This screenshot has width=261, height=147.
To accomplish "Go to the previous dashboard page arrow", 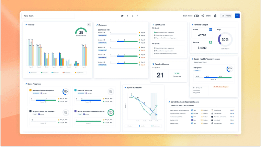I will point(127,16).
